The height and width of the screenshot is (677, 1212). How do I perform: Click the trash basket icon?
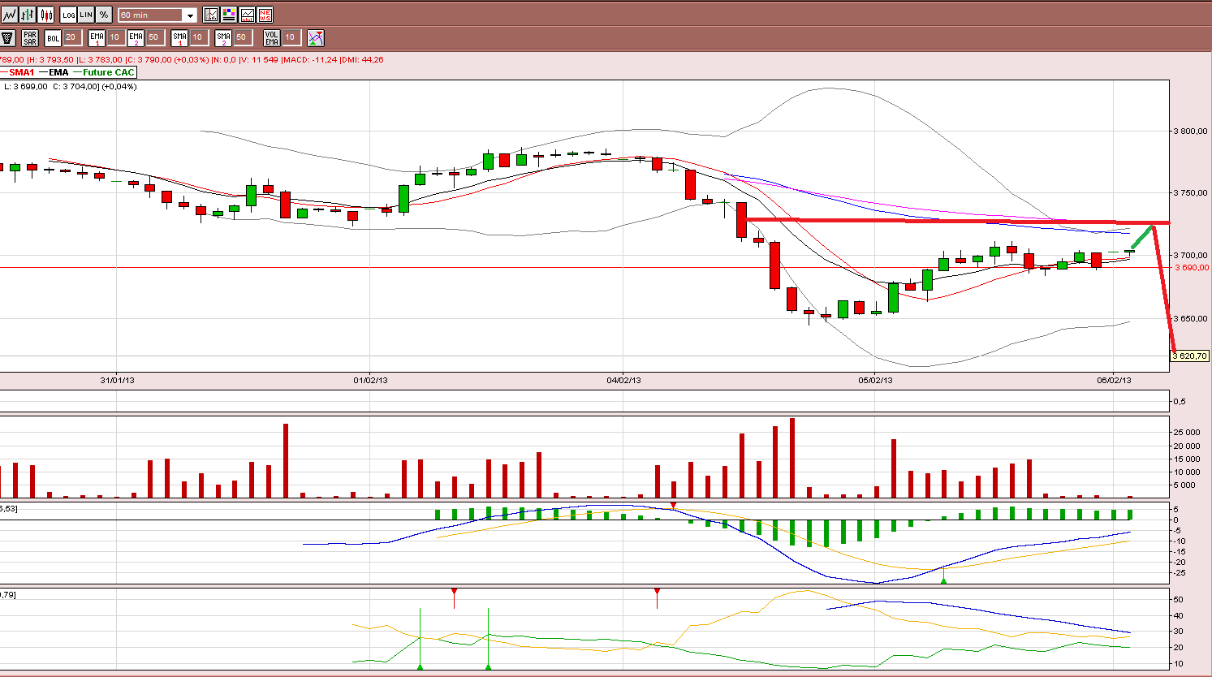8,37
